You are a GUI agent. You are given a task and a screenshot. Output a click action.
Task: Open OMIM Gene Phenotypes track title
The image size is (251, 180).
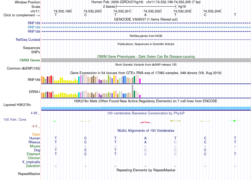pyautogui.click(x=146, y=57)
